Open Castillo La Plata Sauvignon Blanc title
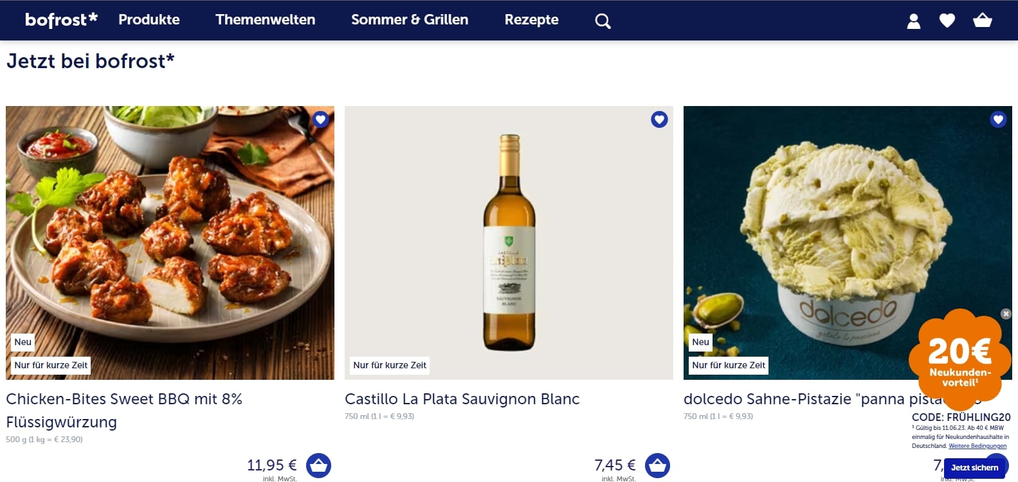Image resolution: width=1018 pixels, height=482 pixels. (462, 399)
